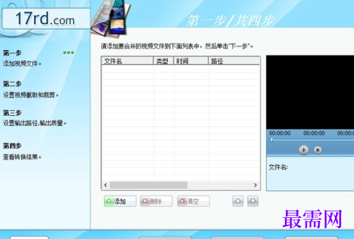
Task: Stop the video preview
Action: click(x=318, y=150)
